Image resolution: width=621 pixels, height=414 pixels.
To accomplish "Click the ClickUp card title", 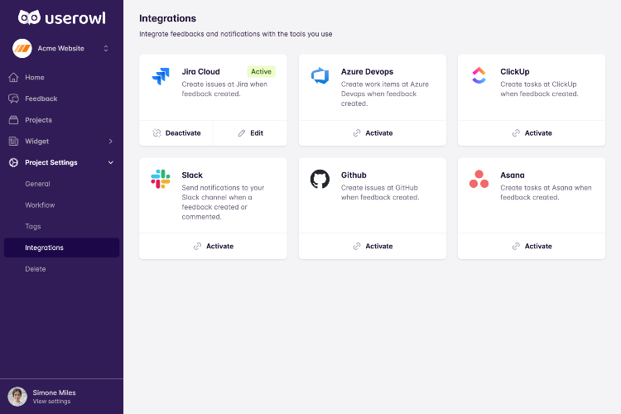I will (515, 72).
